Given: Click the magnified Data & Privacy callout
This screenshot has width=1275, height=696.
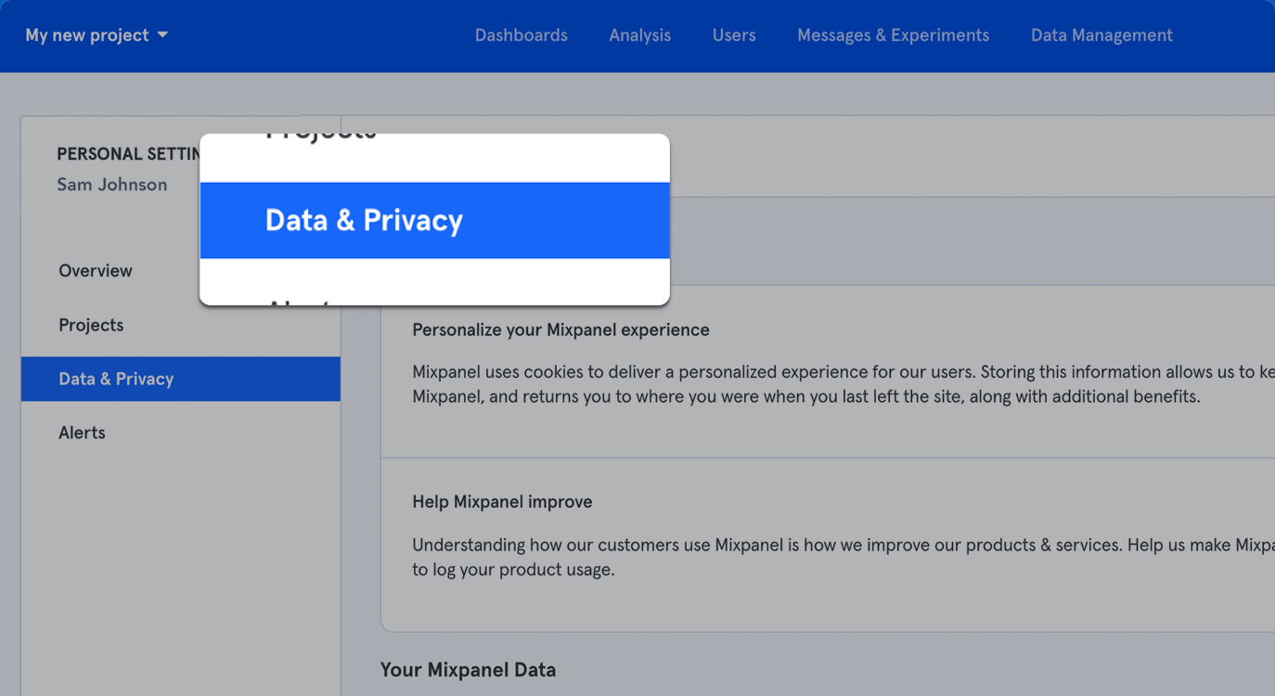Looking at the screenshot, I should coord(364,221).
